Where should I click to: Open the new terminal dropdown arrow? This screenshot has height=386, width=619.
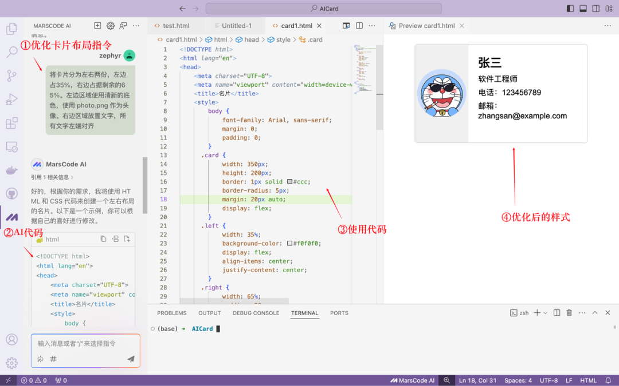(x=545, y=313)
